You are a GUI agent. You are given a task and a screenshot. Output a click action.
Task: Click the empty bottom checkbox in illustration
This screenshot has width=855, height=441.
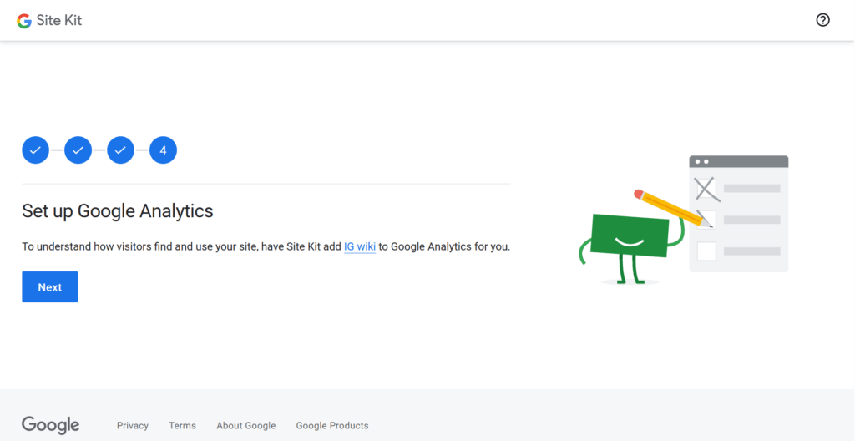point(706,251)
